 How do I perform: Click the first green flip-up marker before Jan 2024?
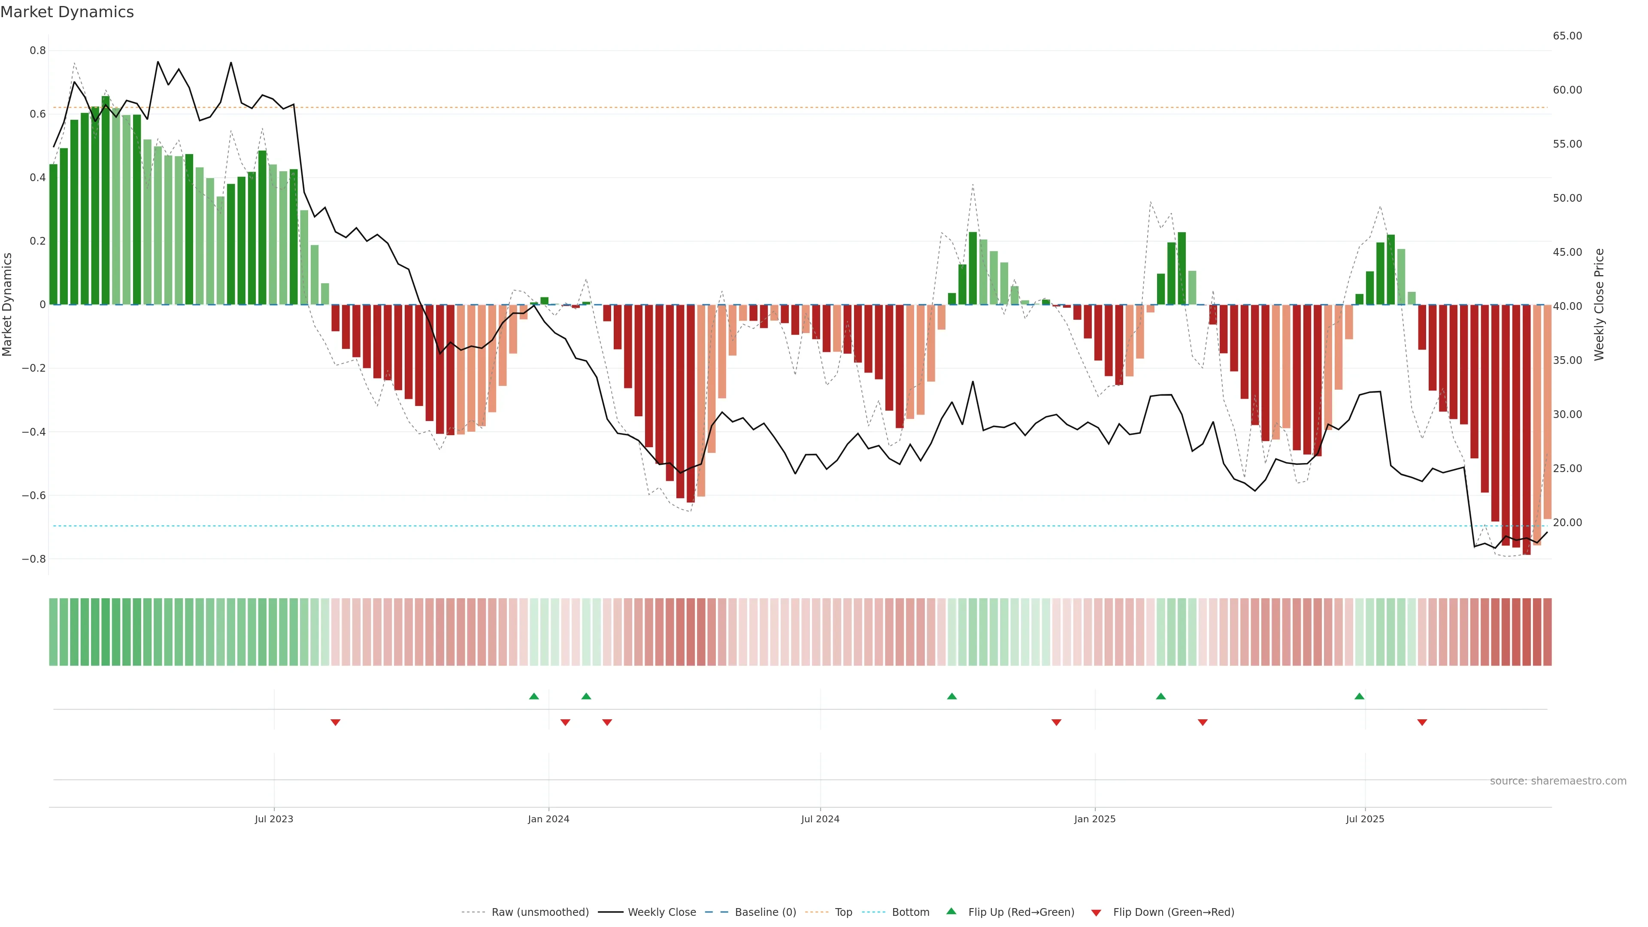coord(534,696)
